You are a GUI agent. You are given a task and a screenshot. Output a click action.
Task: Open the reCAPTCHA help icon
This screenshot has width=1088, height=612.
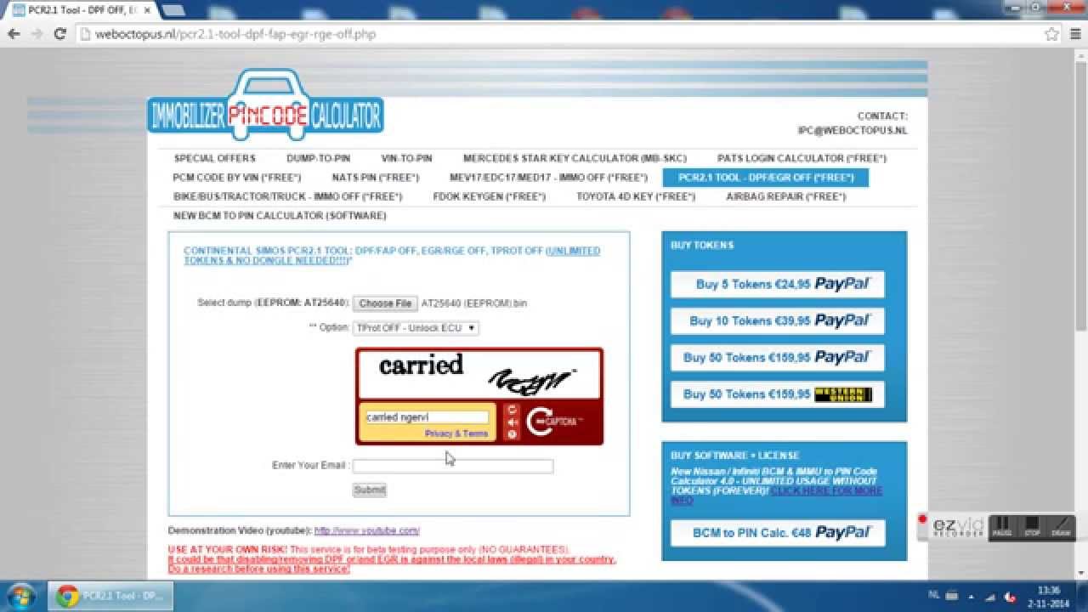(x=512, y=434)
